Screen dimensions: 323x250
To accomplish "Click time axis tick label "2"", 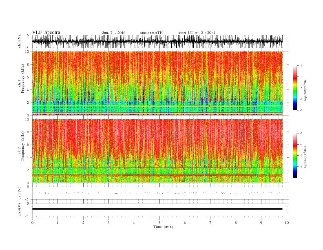I will pos(83,223).
